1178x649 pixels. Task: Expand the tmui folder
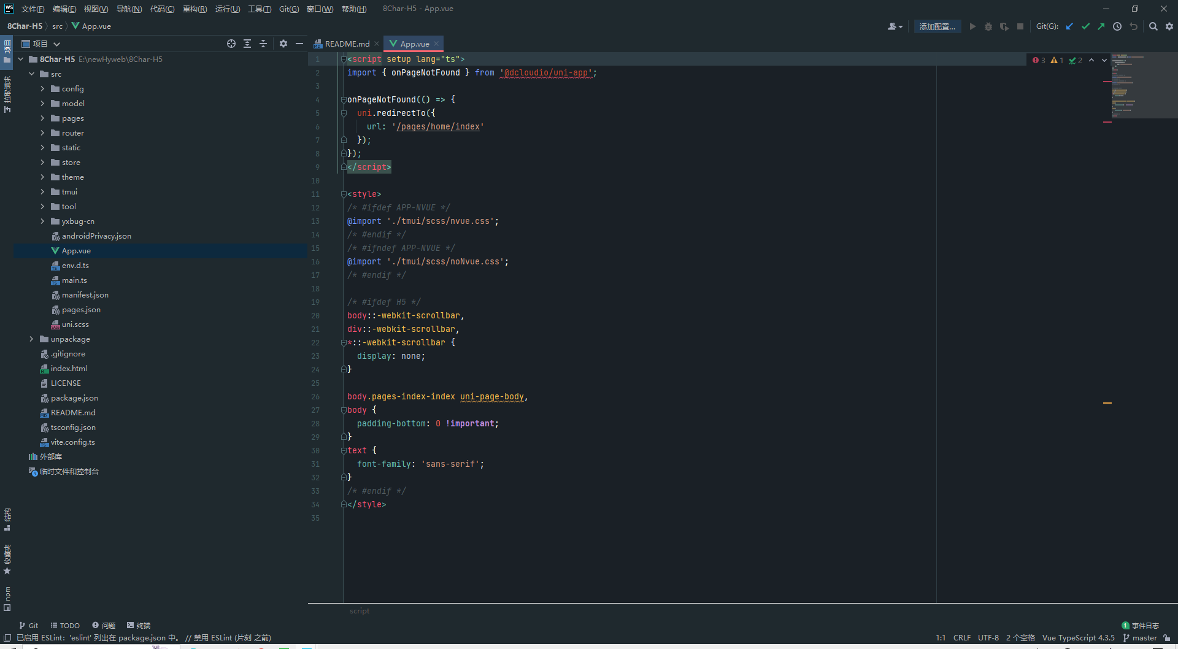tap(42, 192)
